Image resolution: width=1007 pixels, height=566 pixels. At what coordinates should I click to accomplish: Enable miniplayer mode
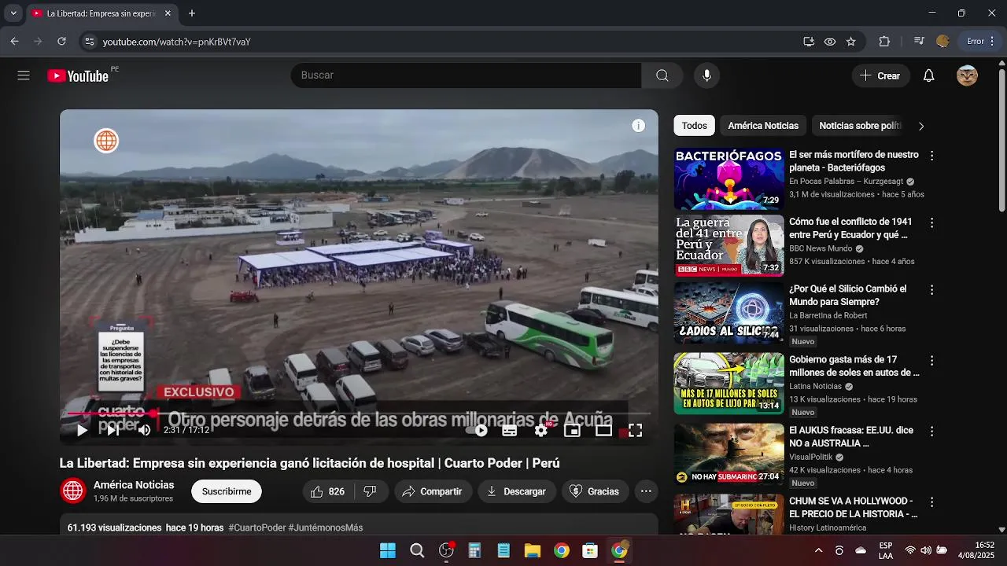pos(573,430)
